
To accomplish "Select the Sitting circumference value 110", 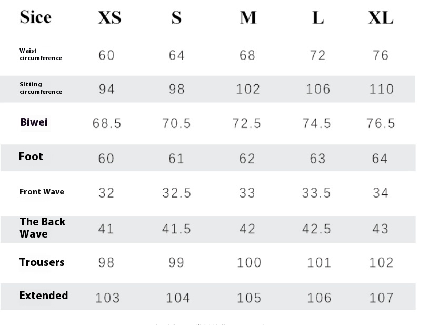I will [x=381, y=89].
